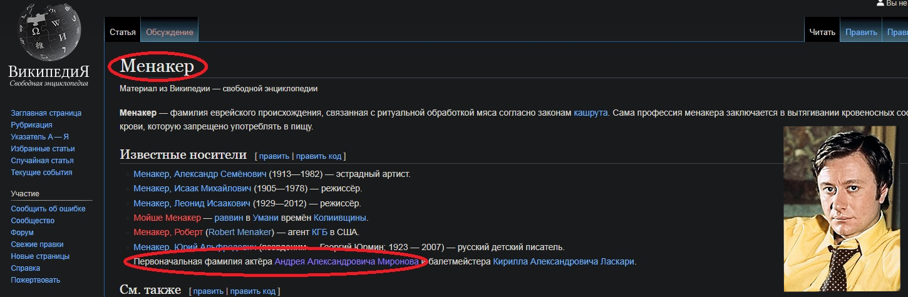Viewport: 908px width, 297px height.
Task: Click the user account icon at top right
Action: point(880,3)
